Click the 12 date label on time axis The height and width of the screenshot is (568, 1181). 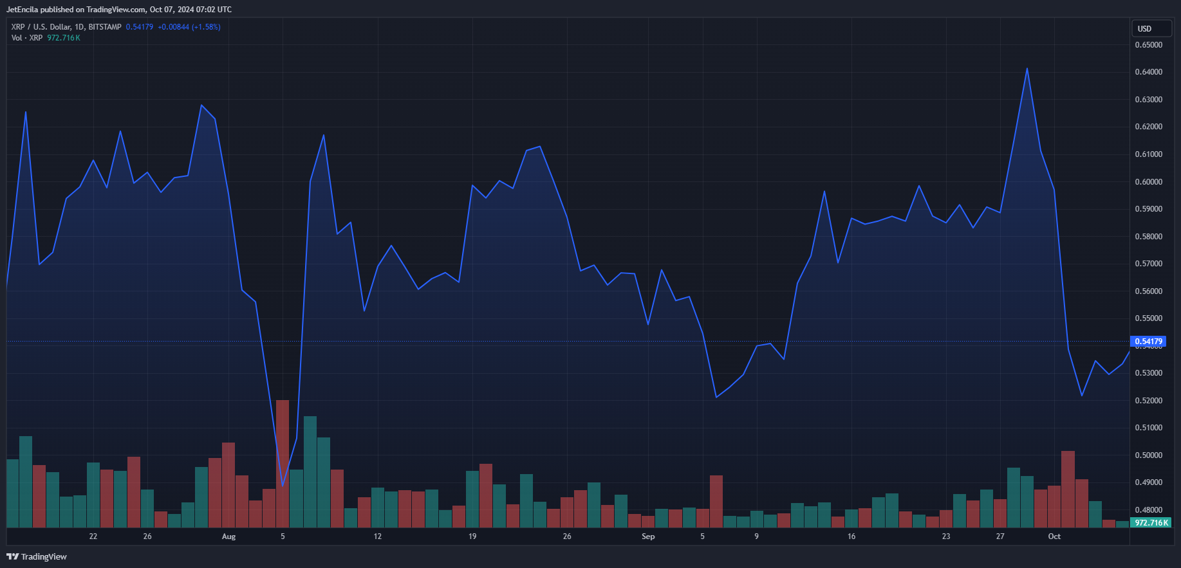378,536
